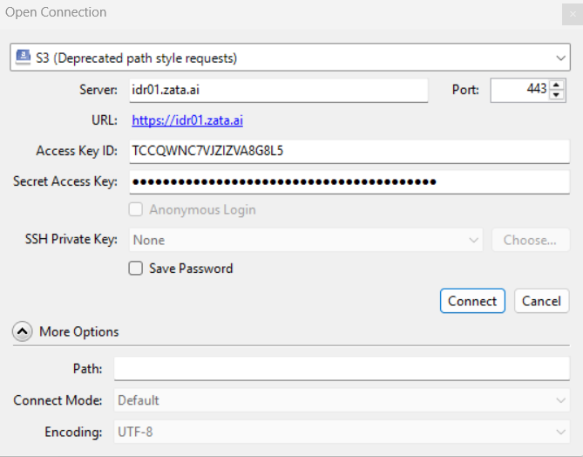Click the S3 drive icon in protocol selector
This screenshot has width=583, height=457.
click(24, 58)
